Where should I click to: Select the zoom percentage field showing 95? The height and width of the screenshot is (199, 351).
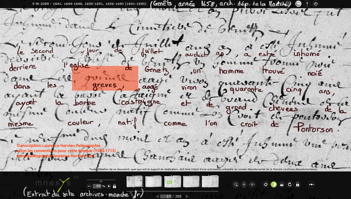(x=97, y=186)
